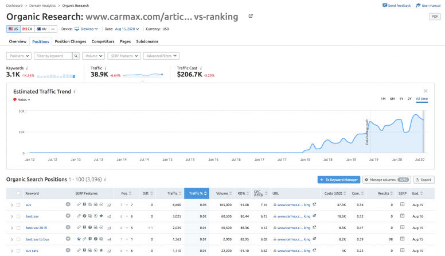Click the plus icon in suv row
The width and height of the screenshot is (445, 256).
click(68, 204)
